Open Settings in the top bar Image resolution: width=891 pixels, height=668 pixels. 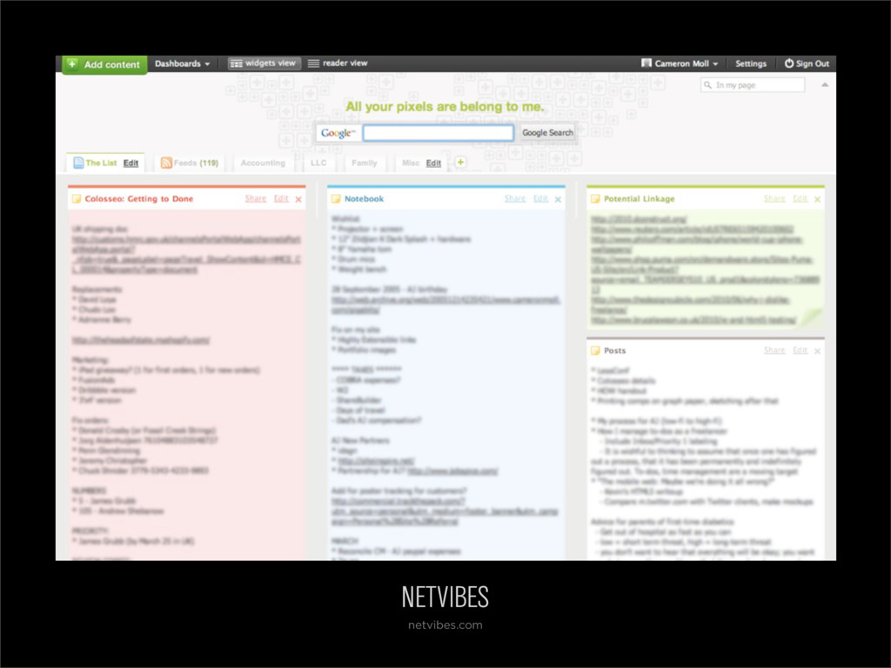751,63
